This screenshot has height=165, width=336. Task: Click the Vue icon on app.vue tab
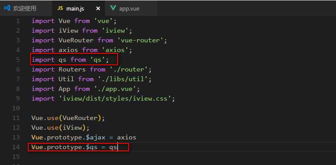(113, 8)
